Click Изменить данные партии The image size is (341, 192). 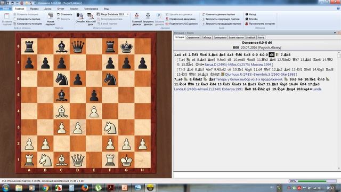click(218, 14)
